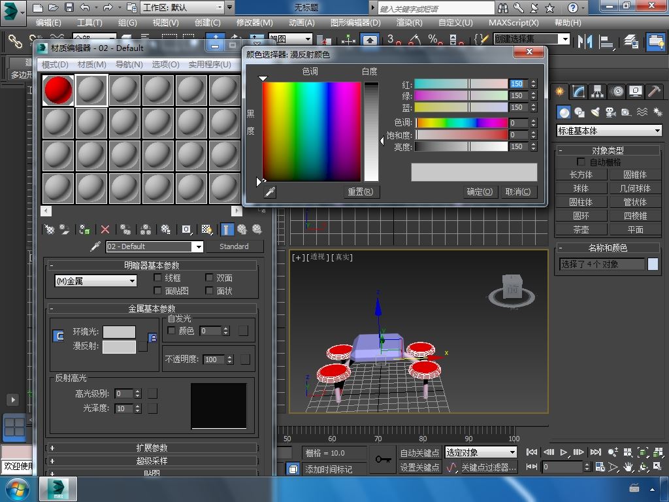
Task: Open the Modify panel tab icon
Action: [x=578, y=92]
